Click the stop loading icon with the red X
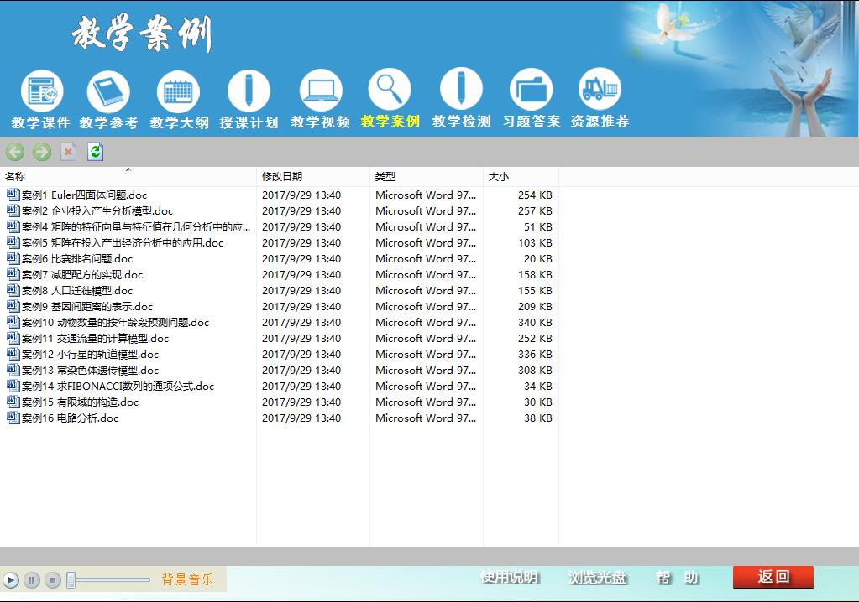The image size is (859, 602). point(69,152)
